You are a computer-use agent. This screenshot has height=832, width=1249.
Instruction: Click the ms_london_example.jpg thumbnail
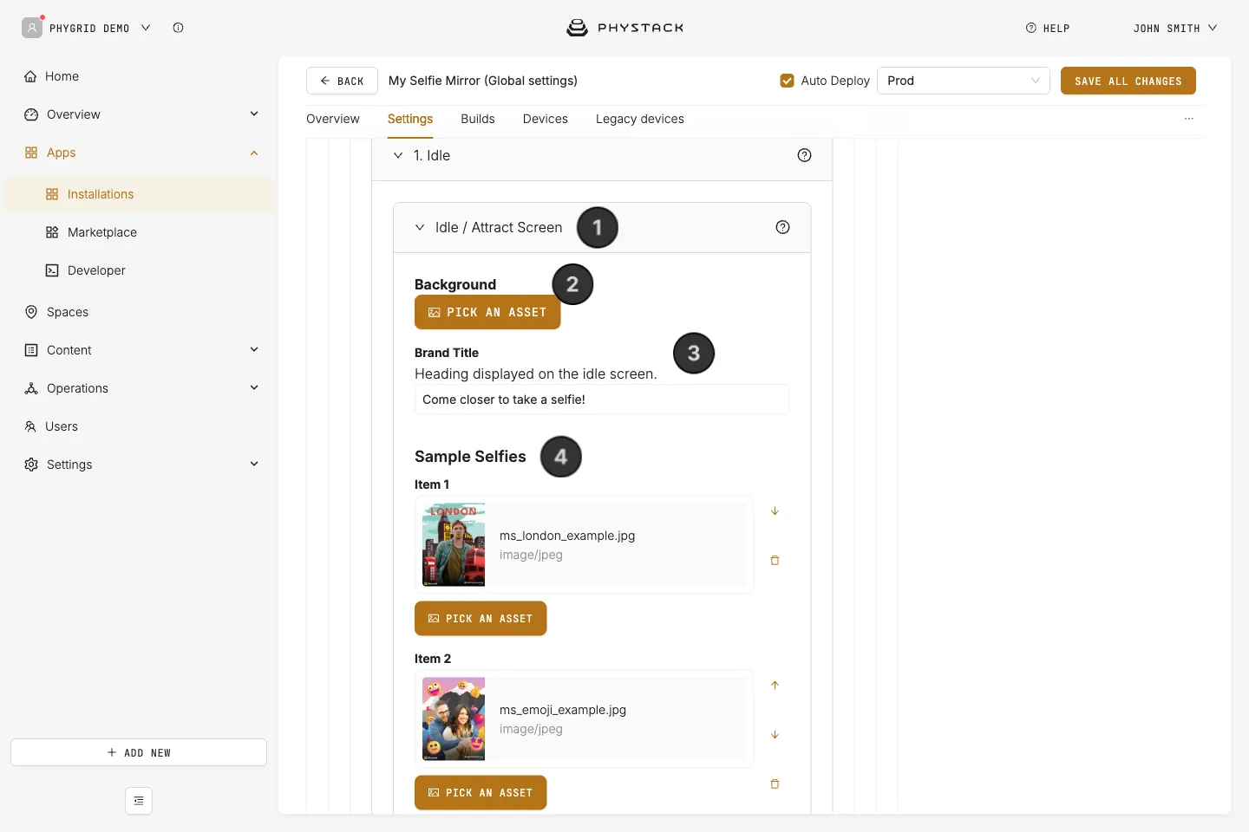pos(454,545)
